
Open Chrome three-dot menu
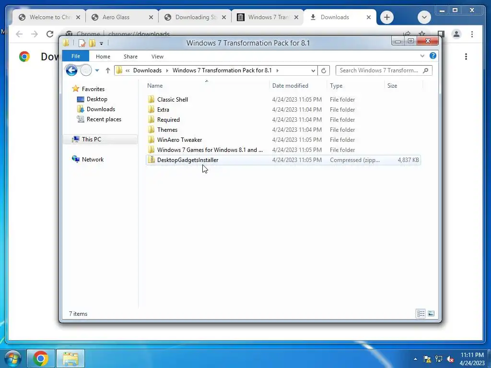tap(472, 34)
